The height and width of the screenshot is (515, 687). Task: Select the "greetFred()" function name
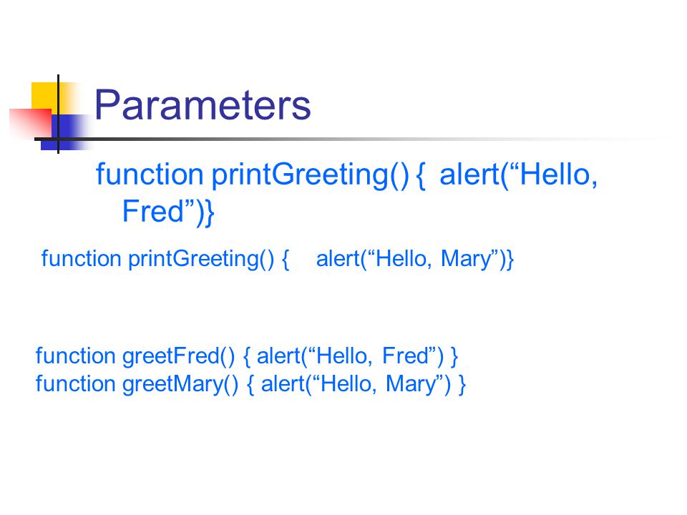(179, 356)
